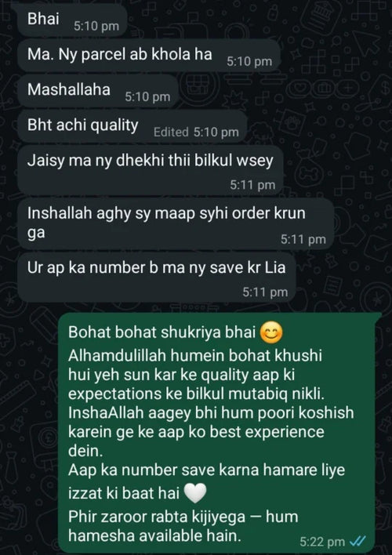Select the 'Bhai' message bubble
392x555 pixels.
(72, 20)
